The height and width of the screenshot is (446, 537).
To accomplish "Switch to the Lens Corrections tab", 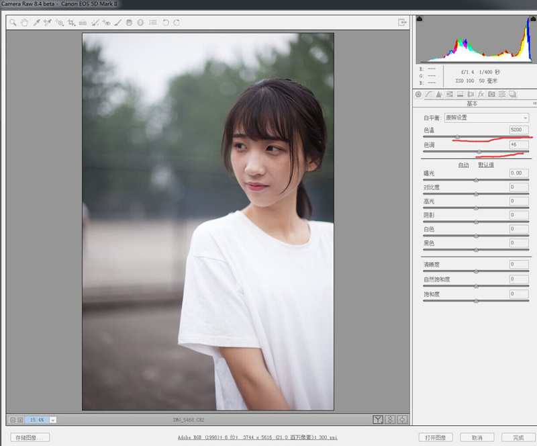I will click(471, 94).
